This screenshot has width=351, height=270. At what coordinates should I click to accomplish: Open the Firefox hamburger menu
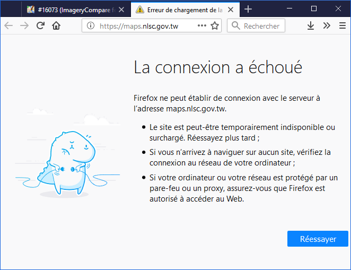click(343, 25)
